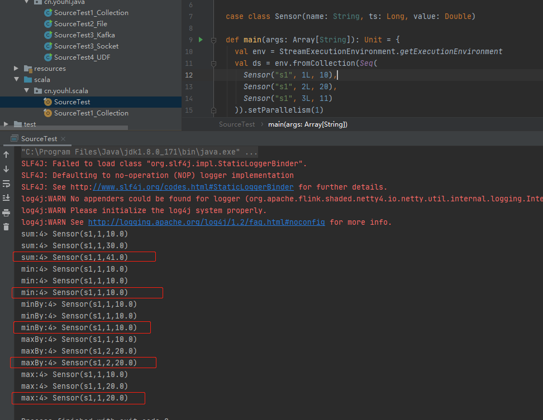This screenshot has height=420, width=543.
Task: Open SourceTest4_UDF in project tree
Action: pyautogui.click(x=82, y=57)
